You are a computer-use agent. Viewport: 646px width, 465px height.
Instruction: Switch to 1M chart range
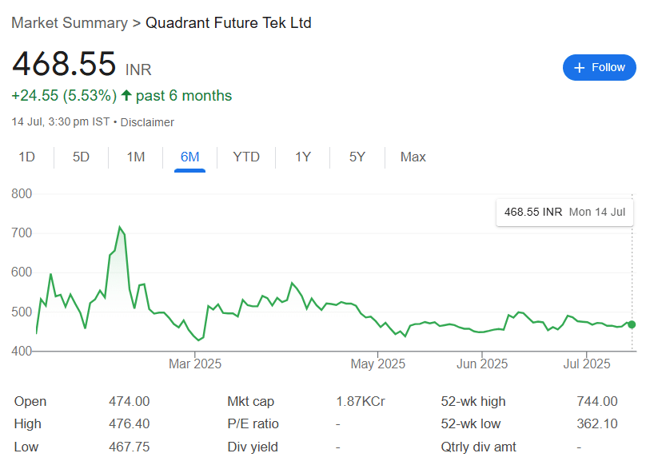(135, 157)
